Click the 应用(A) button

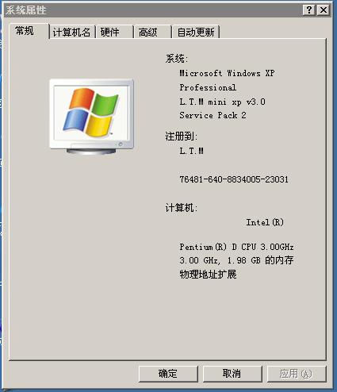[297, 374]
